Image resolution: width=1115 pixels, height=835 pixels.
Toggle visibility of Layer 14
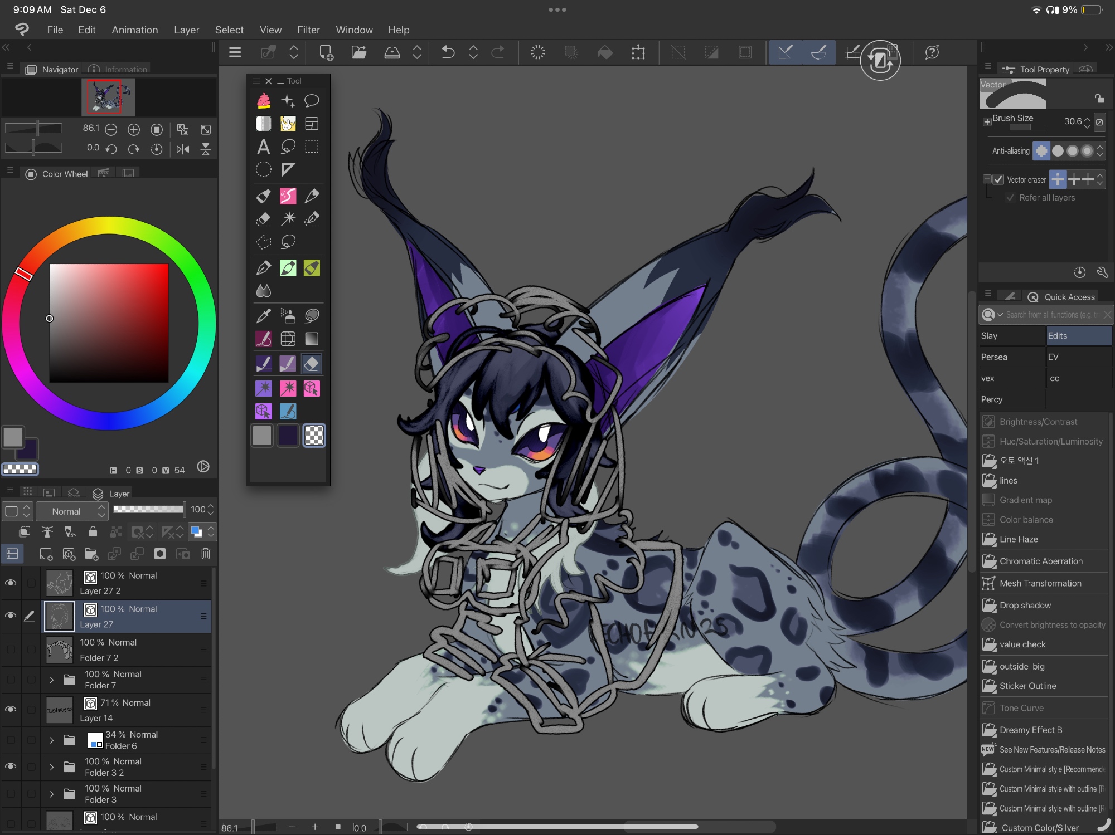tap(11, 709)
